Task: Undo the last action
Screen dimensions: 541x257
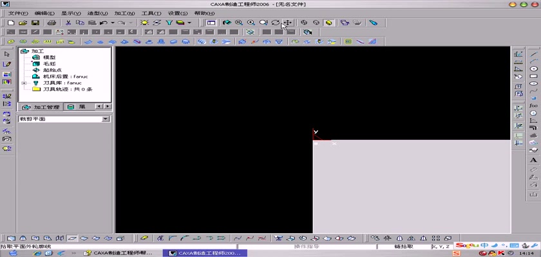Action: click(103, 22)
